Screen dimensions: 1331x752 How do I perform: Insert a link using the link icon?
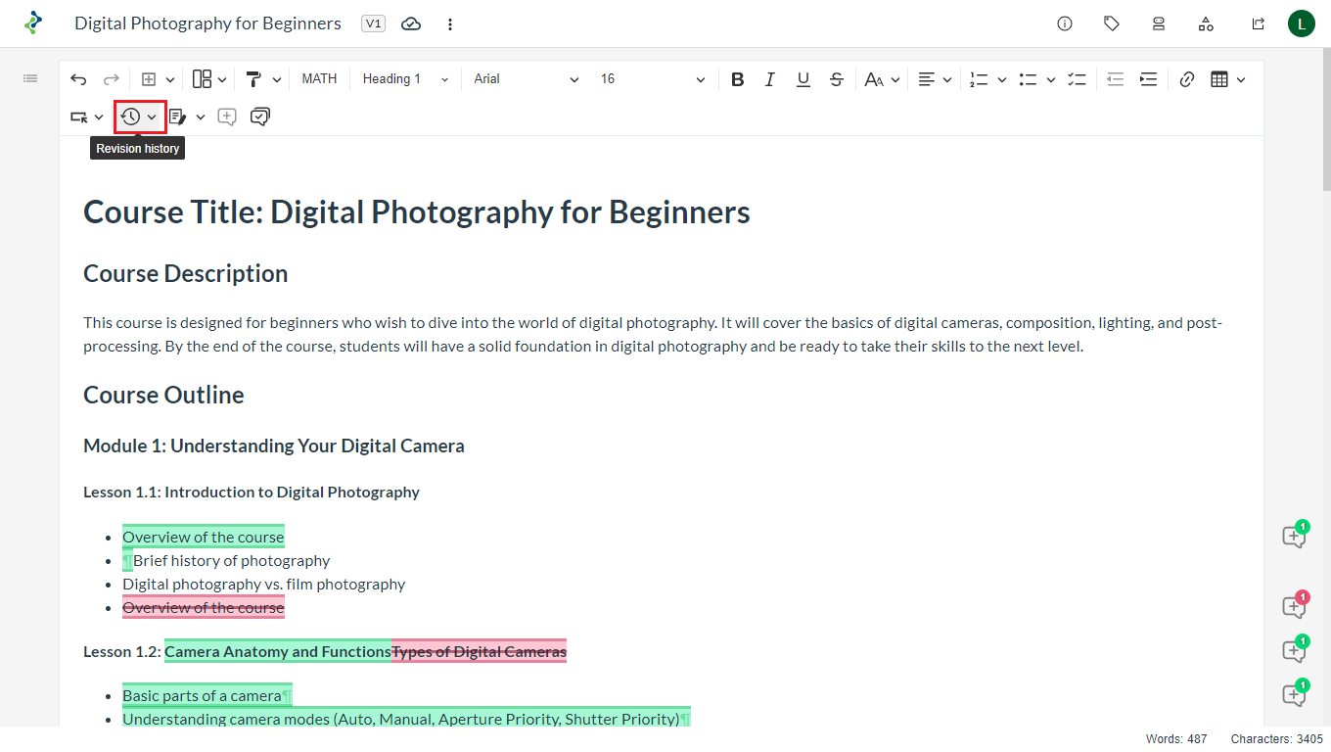pos(1187,79)
